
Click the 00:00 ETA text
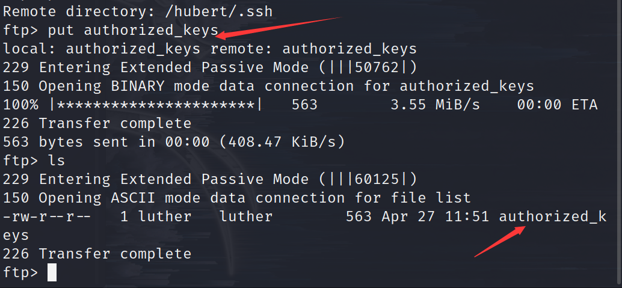click(557, 105)
